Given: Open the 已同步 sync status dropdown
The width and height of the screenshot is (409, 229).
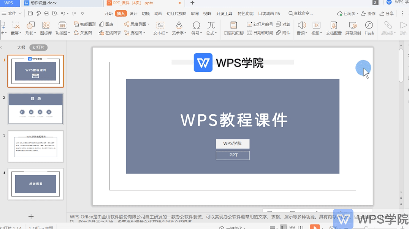Looking at the screenshot, I should (348, 14).
